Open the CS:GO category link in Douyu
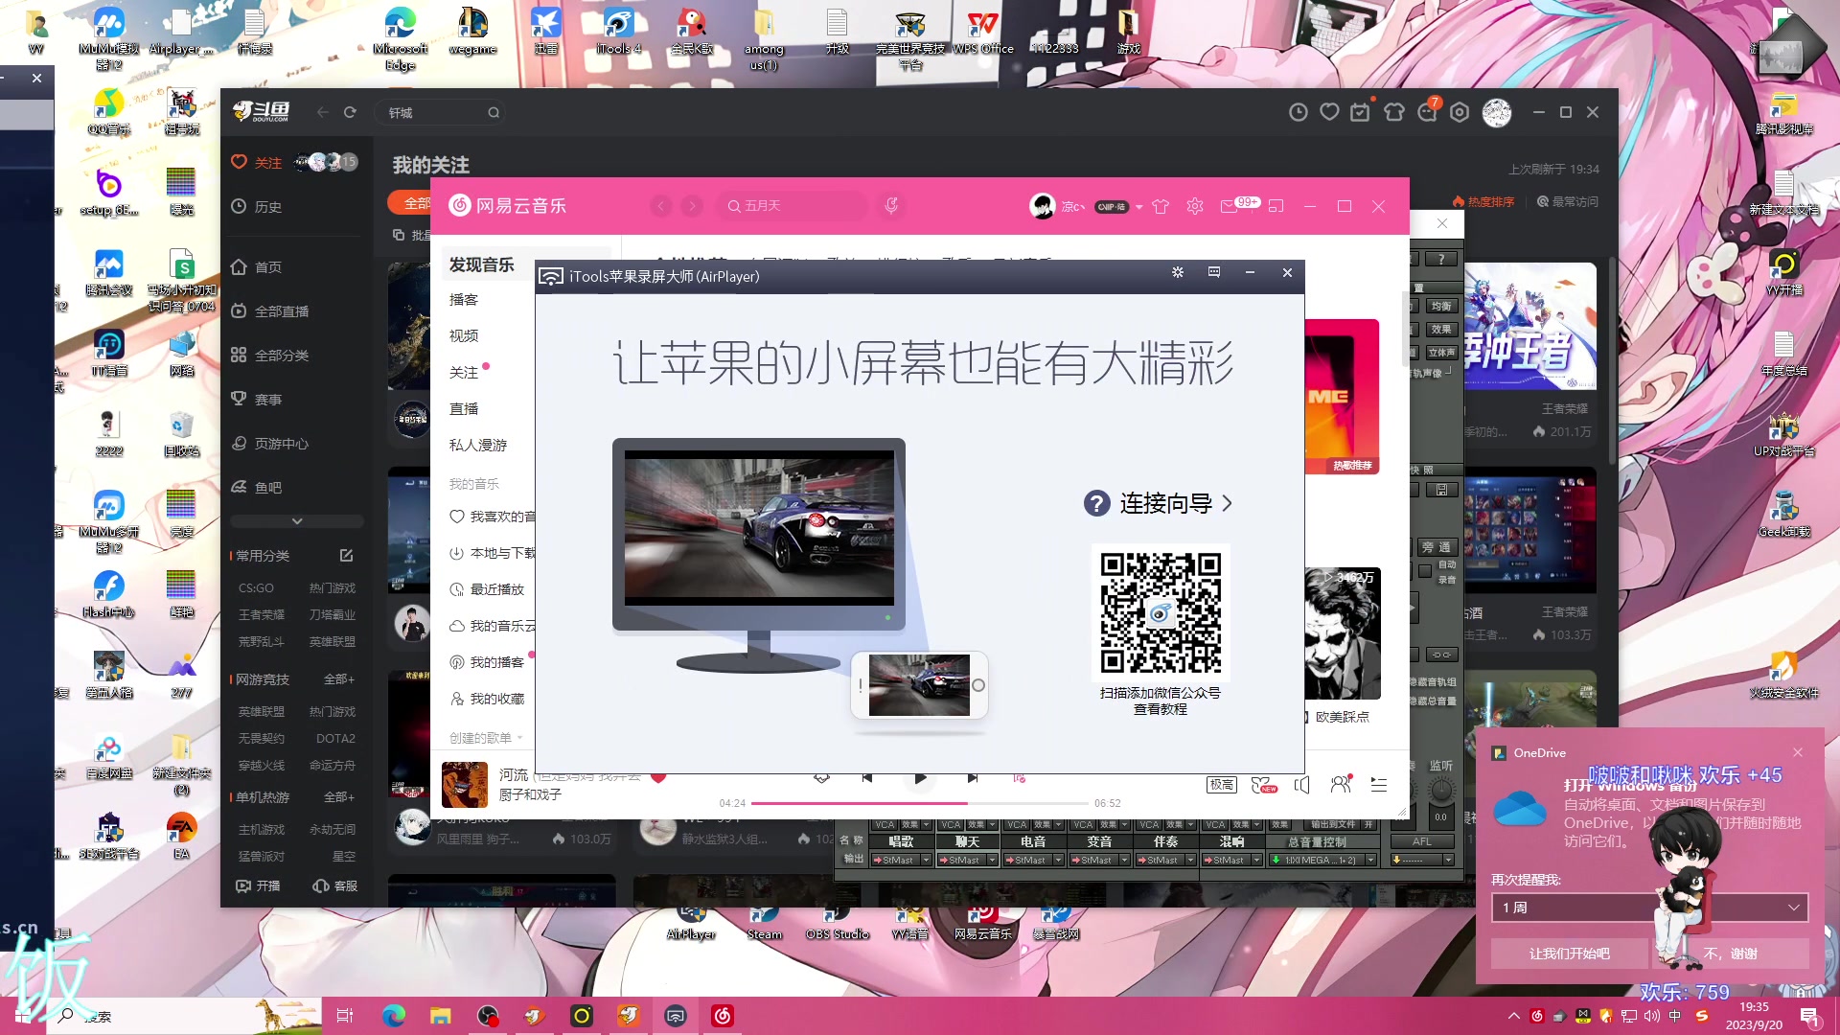Viewport: 1840px width, 1035px height. click(x=256, y=588)
